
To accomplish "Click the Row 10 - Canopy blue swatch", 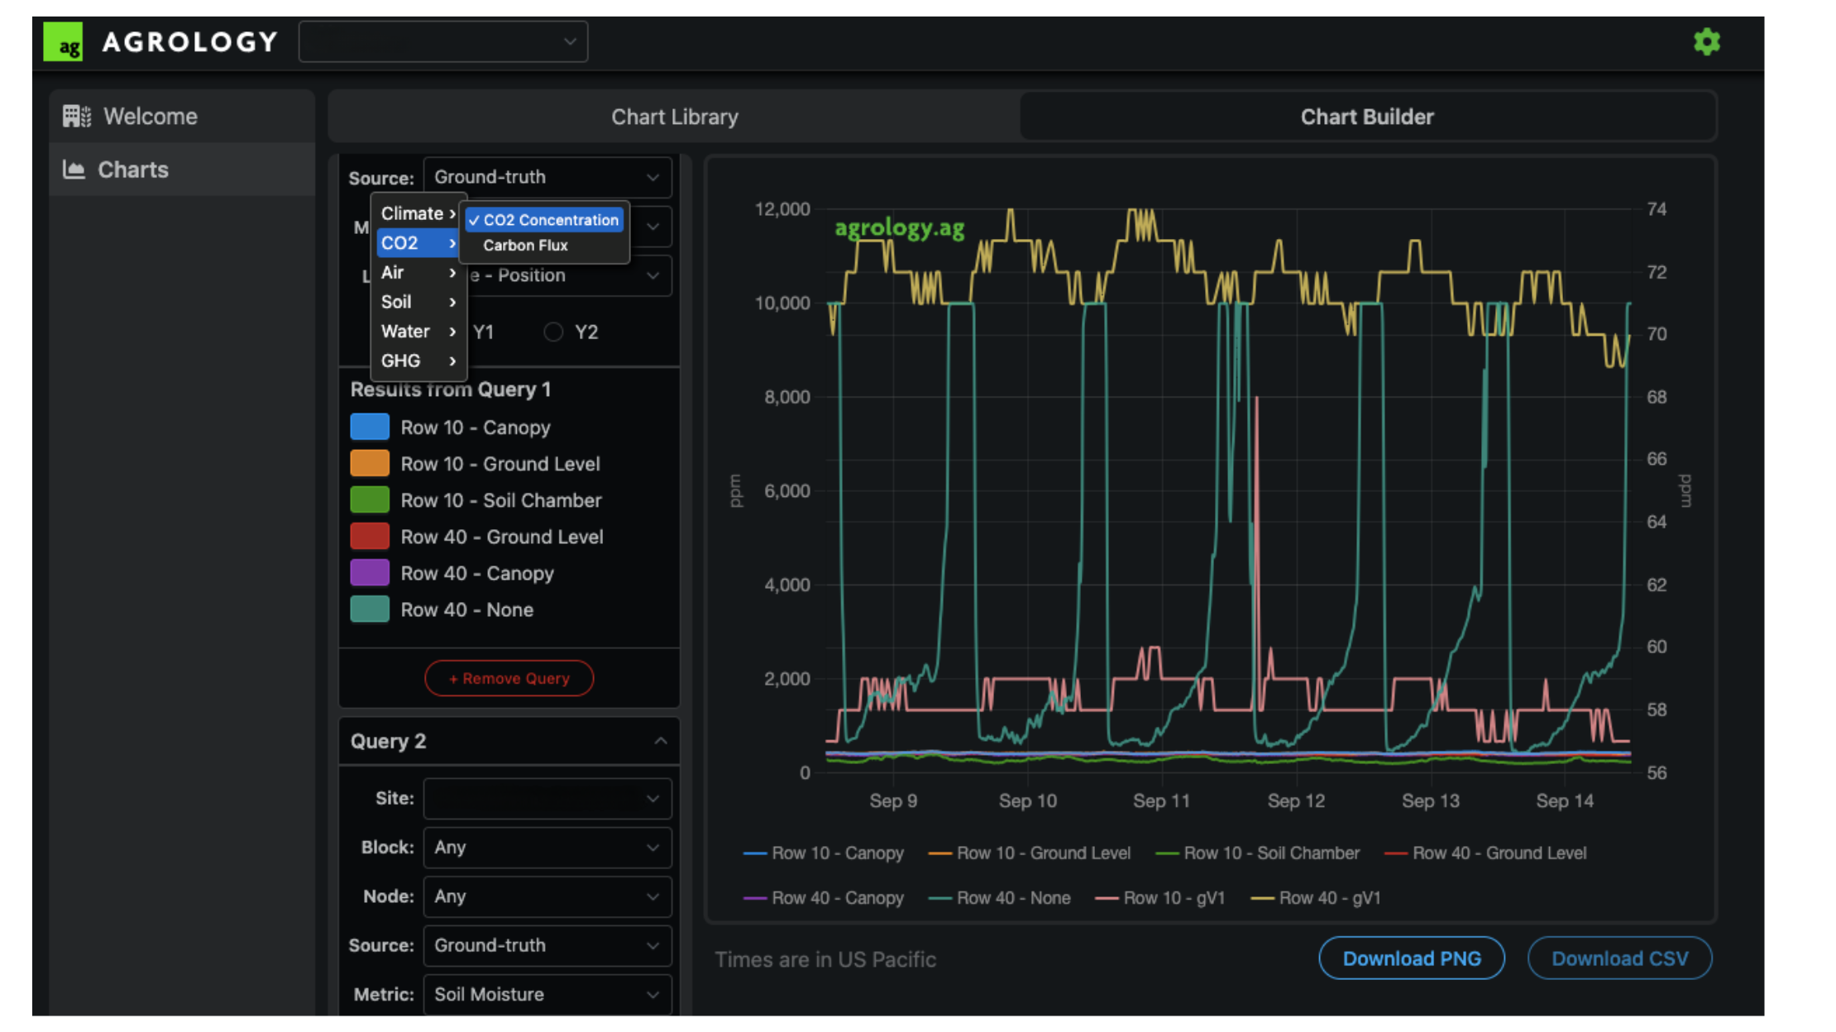I will pyautogui.click(x=370, y=427).
